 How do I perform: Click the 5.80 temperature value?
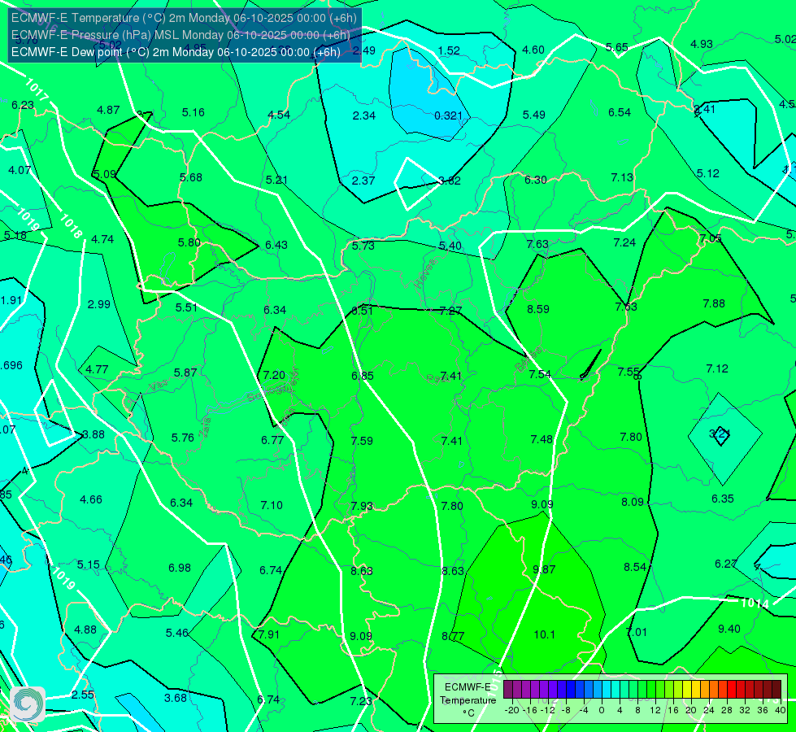[x=189, y=242]
